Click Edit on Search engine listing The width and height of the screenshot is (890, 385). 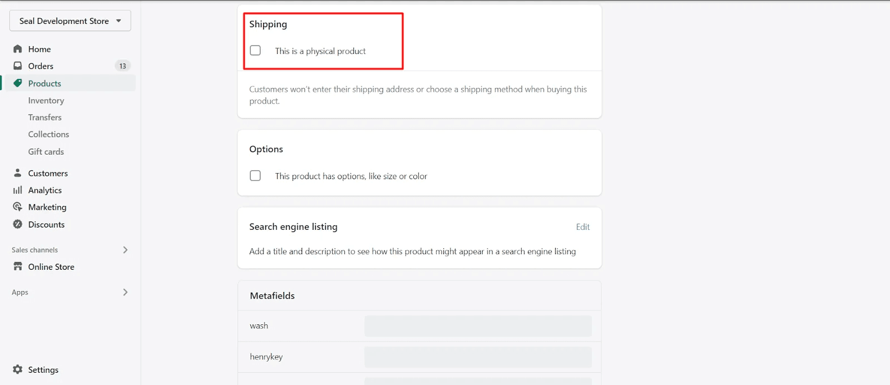[x=582, y=227]
